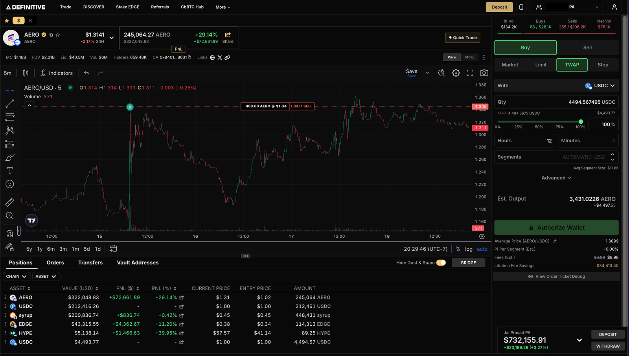Select the brush drawing tool
Viewport: 629px width, 356px height.
click(10, 158)
